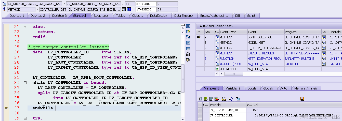342x121 pixels.
Task: Click the replace tool icon
Action: [188, 37]
